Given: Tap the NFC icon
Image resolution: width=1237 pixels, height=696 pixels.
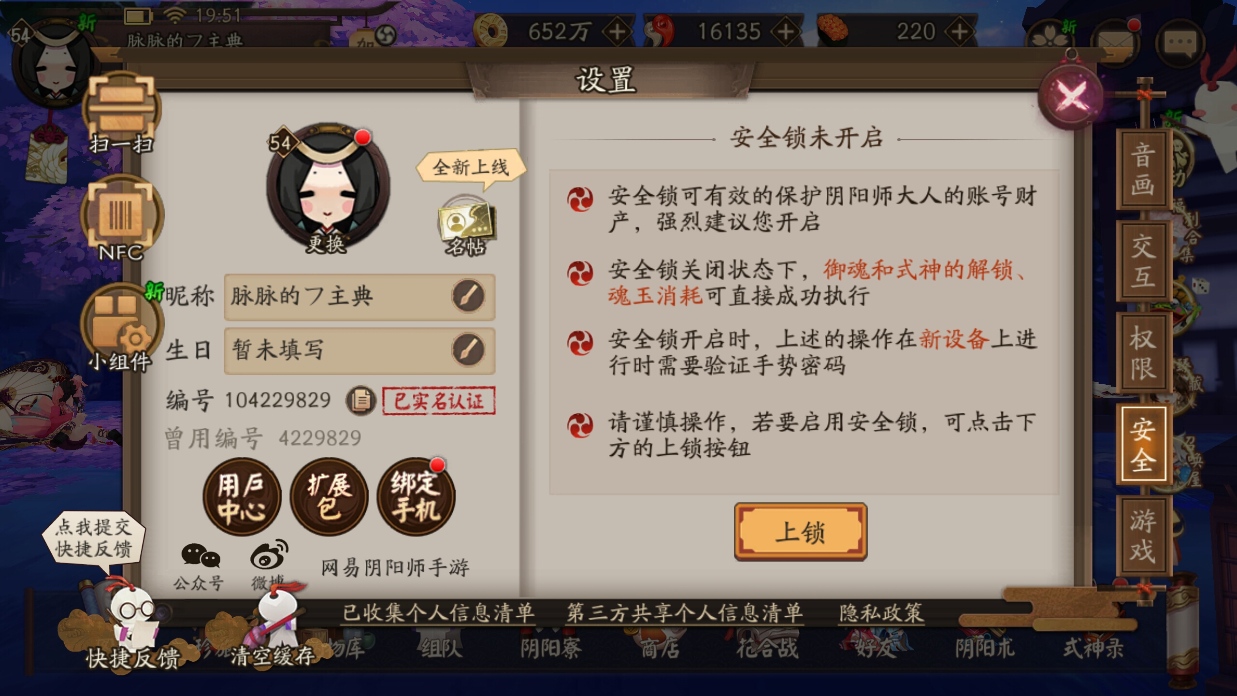Looking at the screenshot, I should tap(122, 218).
